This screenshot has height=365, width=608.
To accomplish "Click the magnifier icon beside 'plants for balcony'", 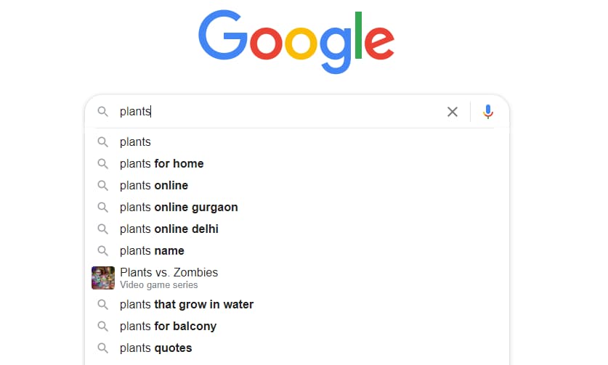I will pyautogui.click(x=102, y=327).
